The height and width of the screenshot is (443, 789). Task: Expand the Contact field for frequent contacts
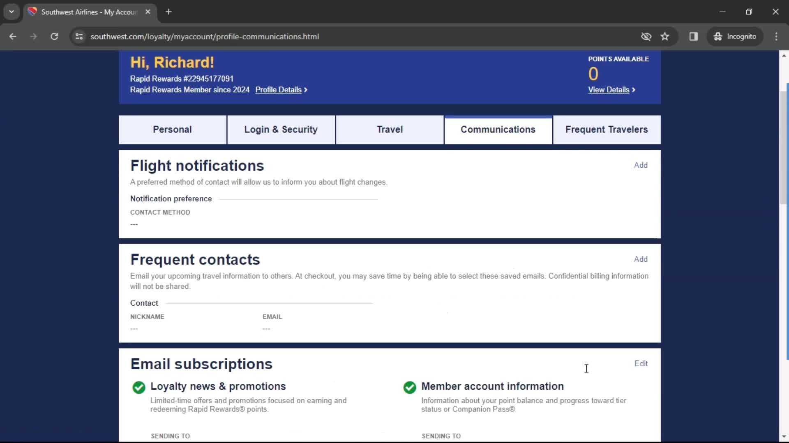point(144,303)
